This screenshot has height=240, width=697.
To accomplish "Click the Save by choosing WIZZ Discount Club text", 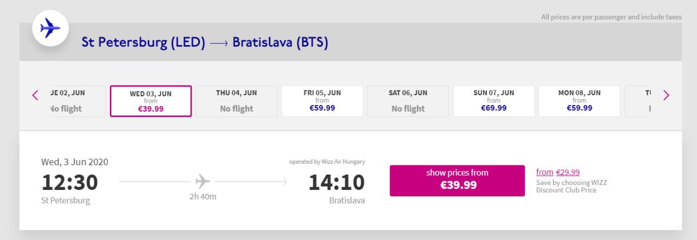I will point(571,187).
